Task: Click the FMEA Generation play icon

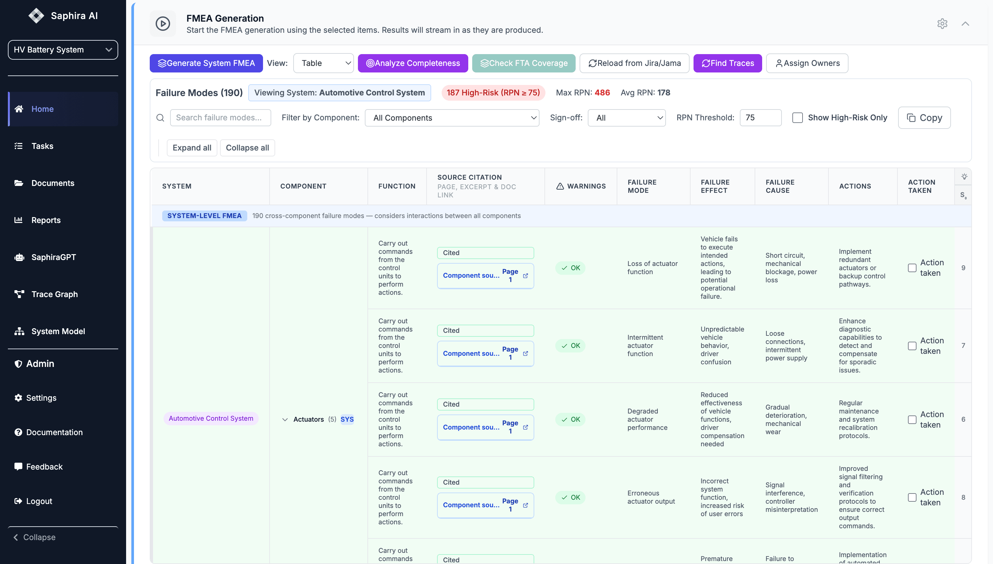Action: tap(163, 24)
